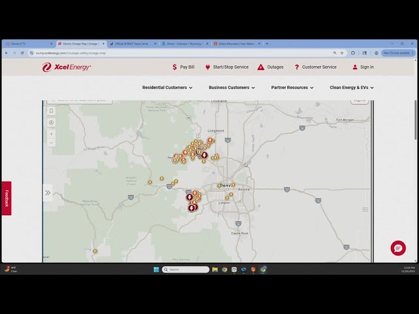Viewport: 419px width, 314px height.
Task: Open the red Feedback tab
Action: click(7, 198)
